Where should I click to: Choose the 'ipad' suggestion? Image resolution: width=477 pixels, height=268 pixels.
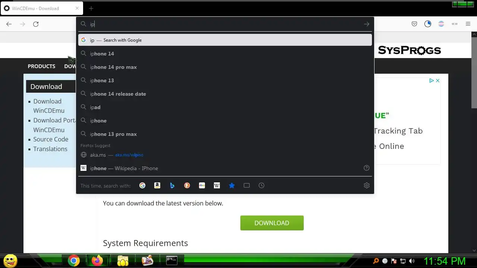225,107
